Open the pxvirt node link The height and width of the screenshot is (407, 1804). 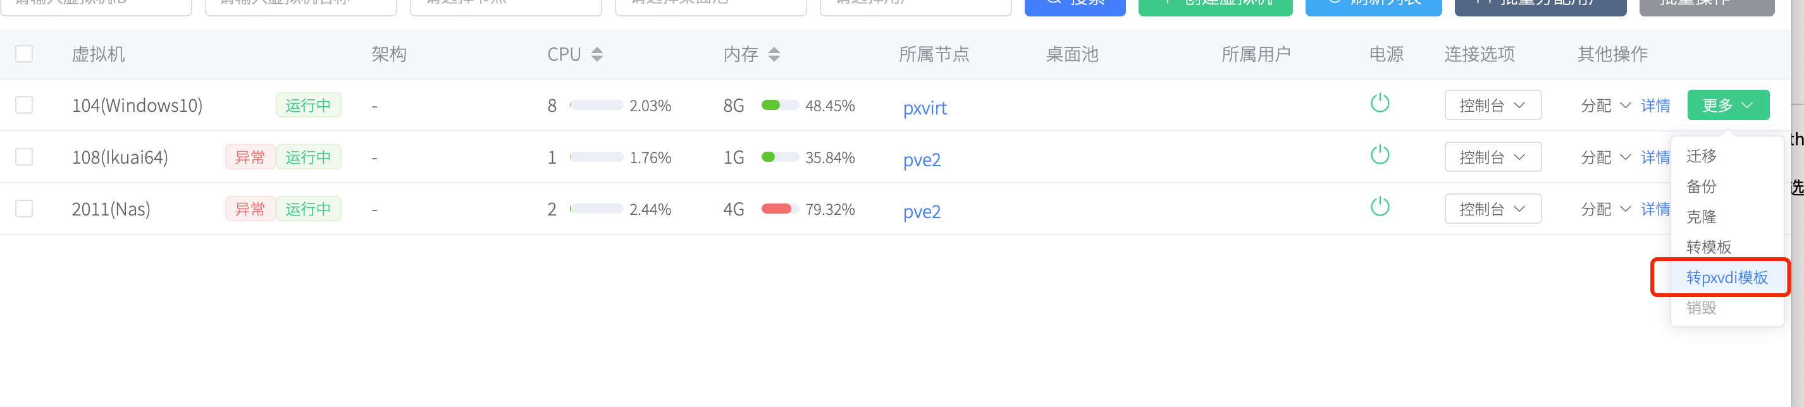pos(924,109)
